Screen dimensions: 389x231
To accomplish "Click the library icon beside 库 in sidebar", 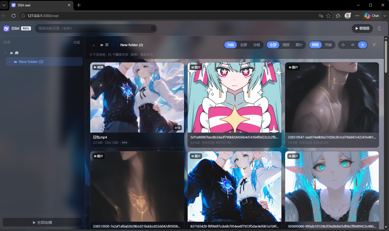I will pos(11,53).
